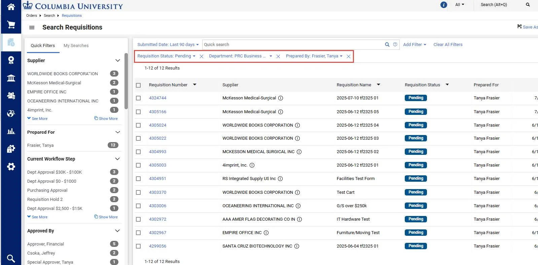Click See More under Supplier
The height and width of the screenshot is (265, 538).
(x=37, y=119)
